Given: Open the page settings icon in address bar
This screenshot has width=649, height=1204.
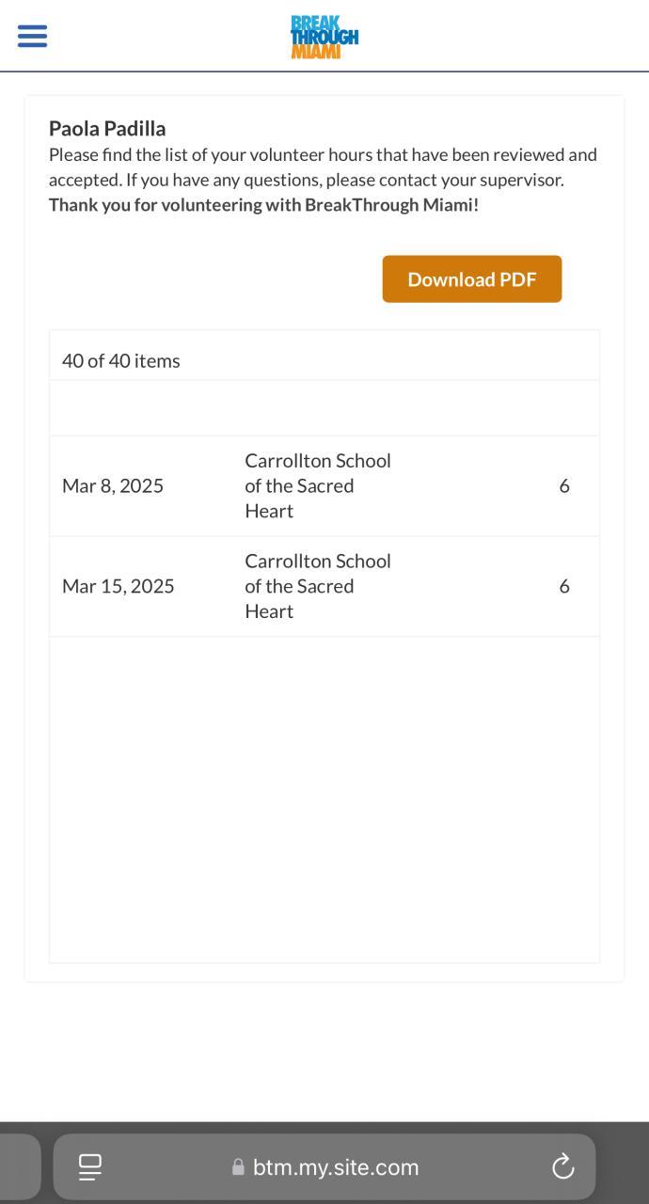Looking at the screenshot, I should click(x=90, y=1167).
